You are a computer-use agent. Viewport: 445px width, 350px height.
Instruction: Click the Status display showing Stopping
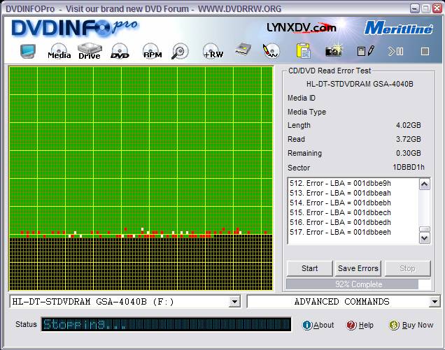167,324
